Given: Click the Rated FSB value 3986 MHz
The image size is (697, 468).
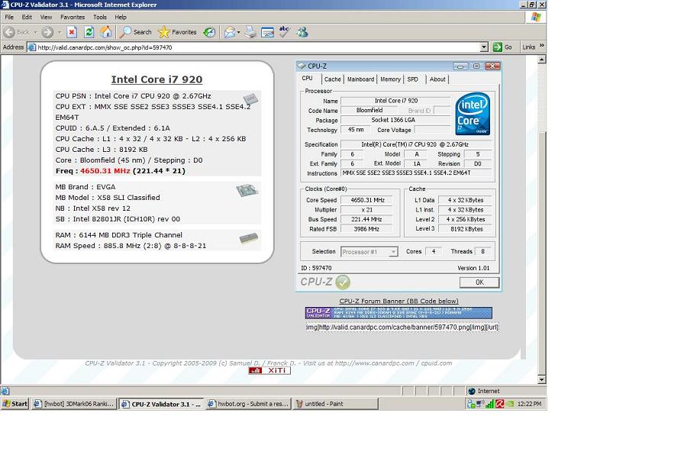Looking at the screenshot, I should (366, 229).
